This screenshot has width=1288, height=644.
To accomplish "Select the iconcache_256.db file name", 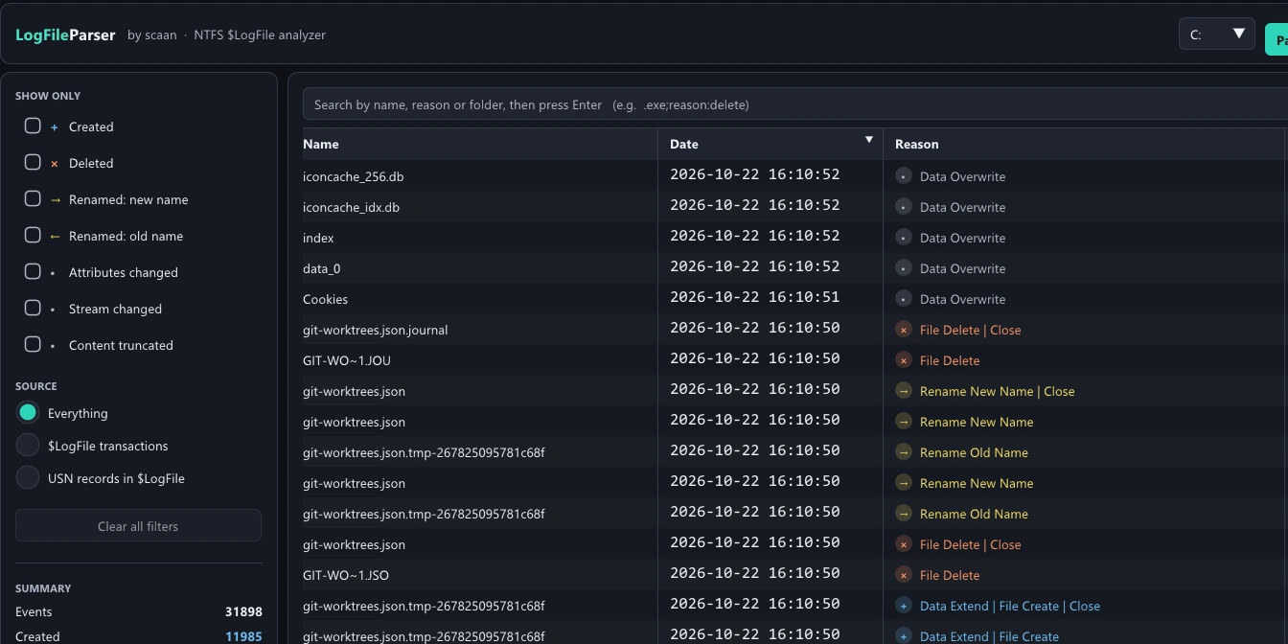I will [353, 176].
